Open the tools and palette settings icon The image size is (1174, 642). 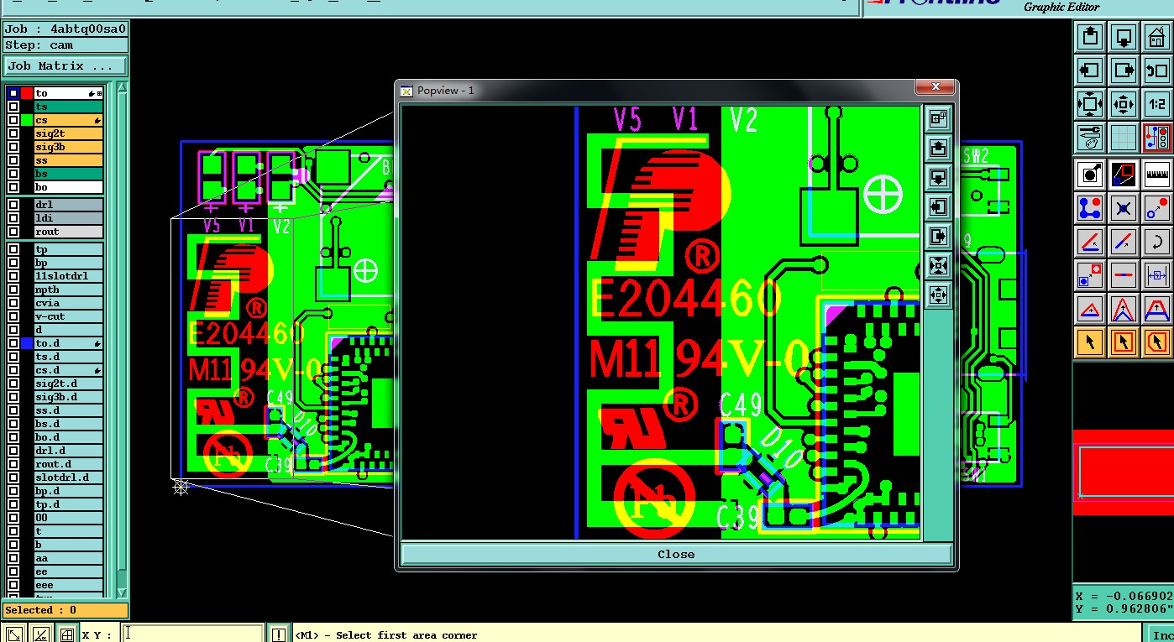pyautogui.click(x=1090, y=137)
